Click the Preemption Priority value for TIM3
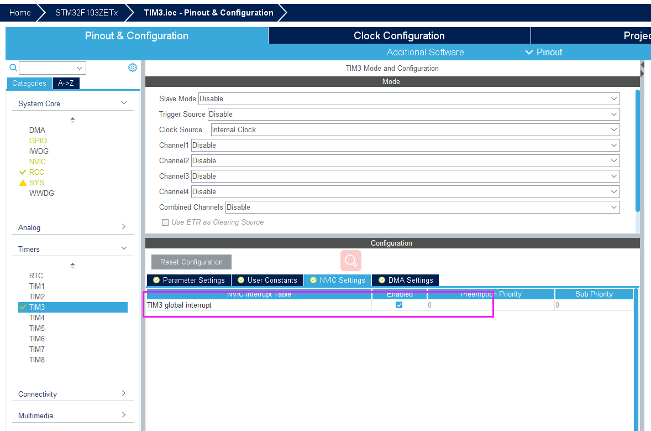This screenshot has height=431, width=651. click(491, 305)
